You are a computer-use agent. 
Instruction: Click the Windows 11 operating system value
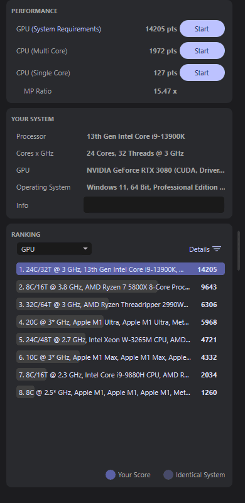(x=156, y=187)
